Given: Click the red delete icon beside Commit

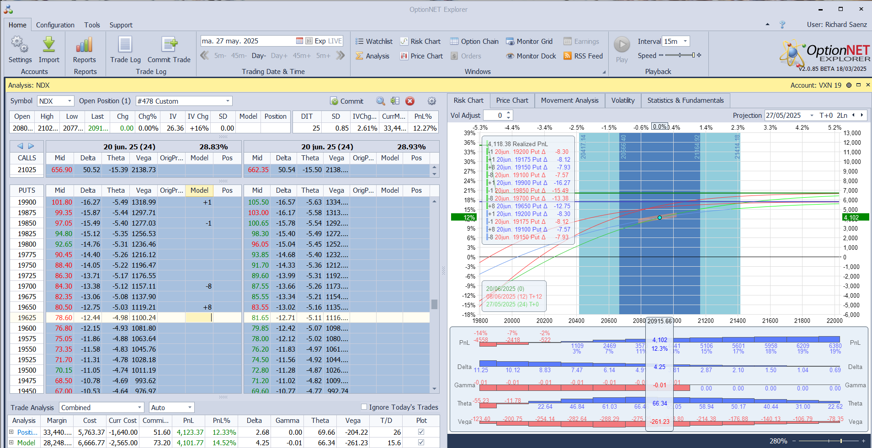Looking at the screenshot, I should pos(410,101).
